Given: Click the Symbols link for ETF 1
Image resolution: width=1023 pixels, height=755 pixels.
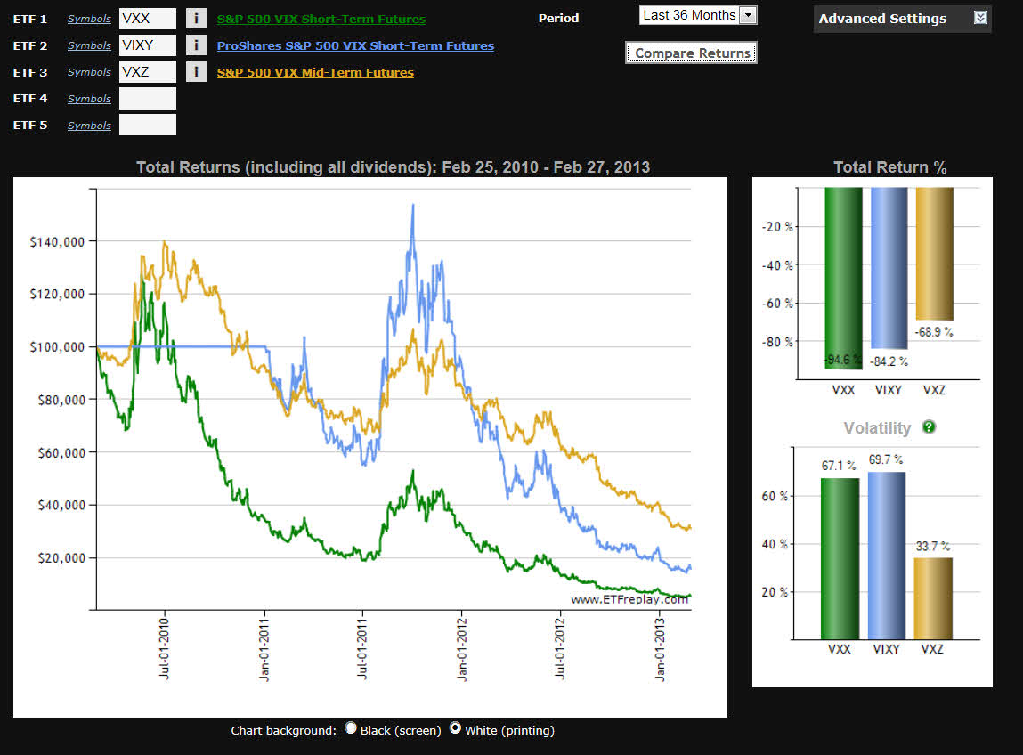Looking at the screenshot, I should click(89, 19).
